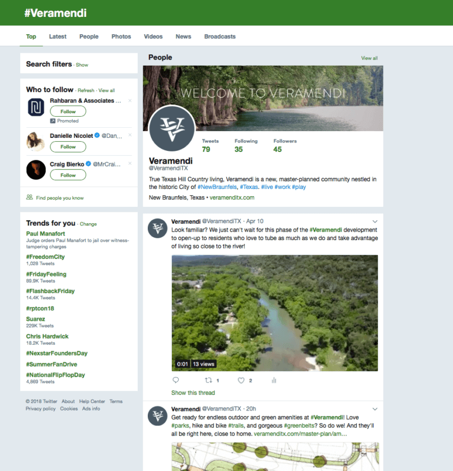Open the Ads info footer link
This screenshot has height=471, width=453.
click(x=91, y=409)
